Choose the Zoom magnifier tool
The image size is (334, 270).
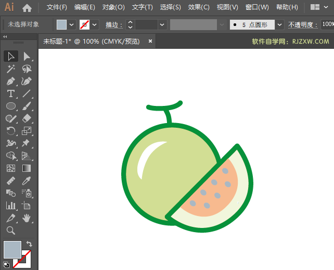pos(10,231)
